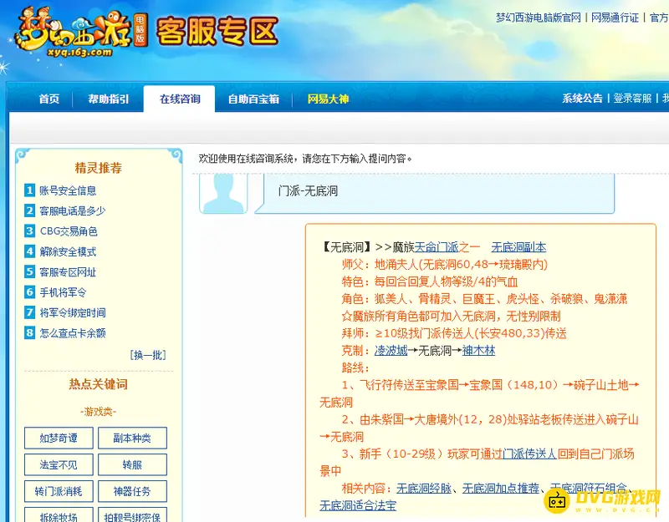Viewport: 669px width, 522px height.
Task: Open the 首页 navigation tab
Action: tap(49, 99)
